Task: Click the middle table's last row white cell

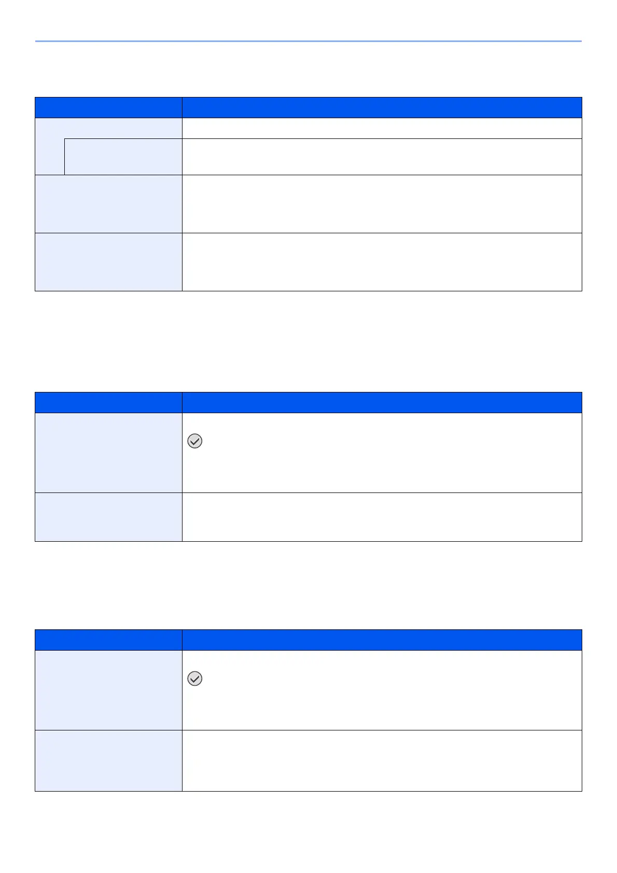Action: tap(382, 517)
